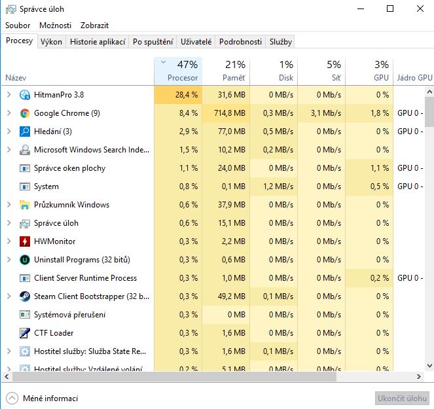Click the System process icon

[x=25, y=187]
